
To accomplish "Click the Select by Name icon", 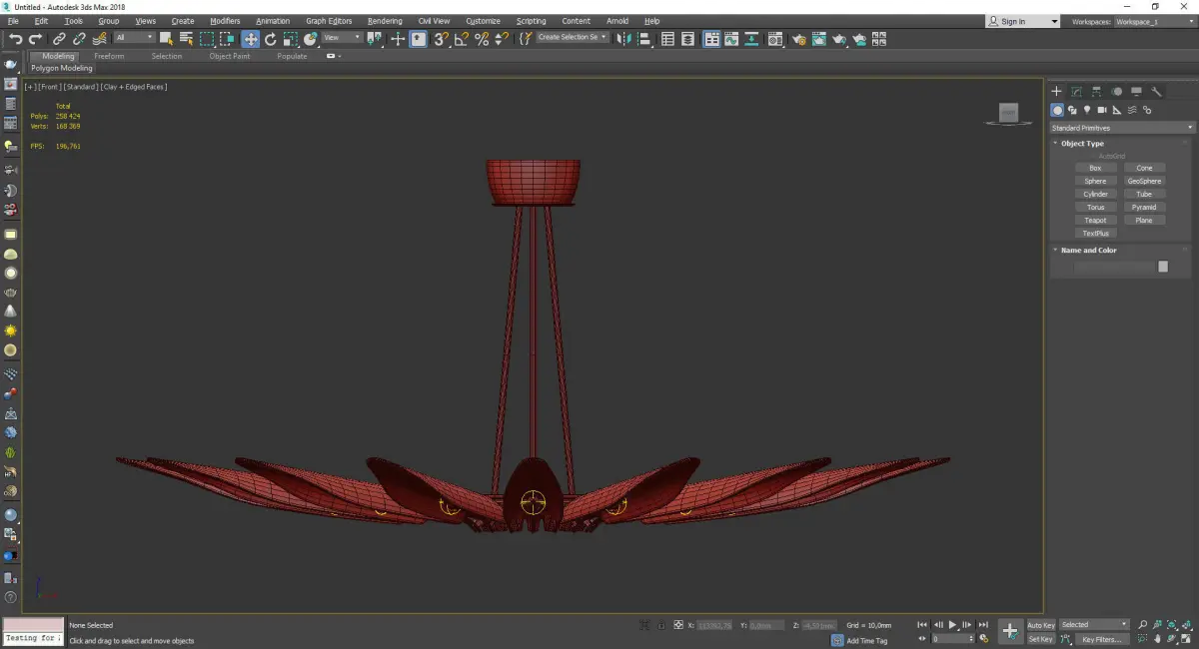I will tap(186, 39).
